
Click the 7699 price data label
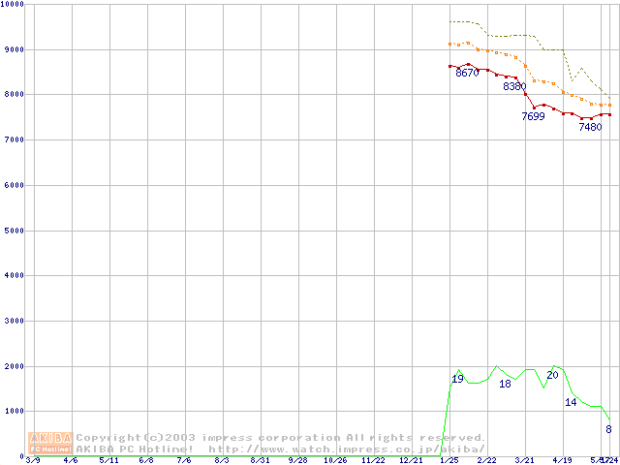(x=533, y=116)
